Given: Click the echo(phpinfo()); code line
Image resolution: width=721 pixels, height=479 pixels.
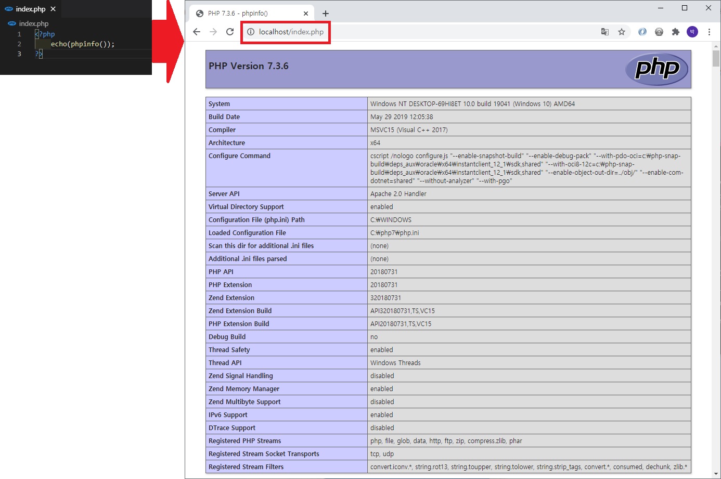Looking at the screenshot, I should tap(83, 44).
